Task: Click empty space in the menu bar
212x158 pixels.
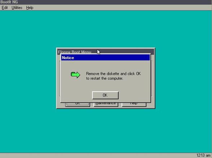Action: pyautogui.click(x=122, y=8)
